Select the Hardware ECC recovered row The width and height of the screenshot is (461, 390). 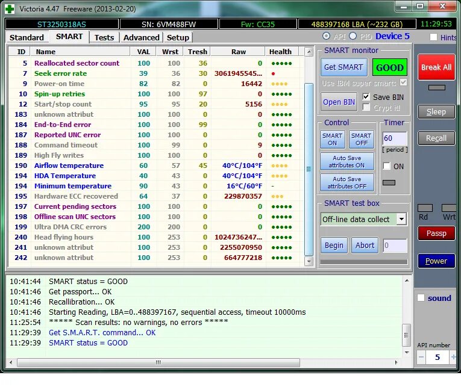(x=156, y=196)
